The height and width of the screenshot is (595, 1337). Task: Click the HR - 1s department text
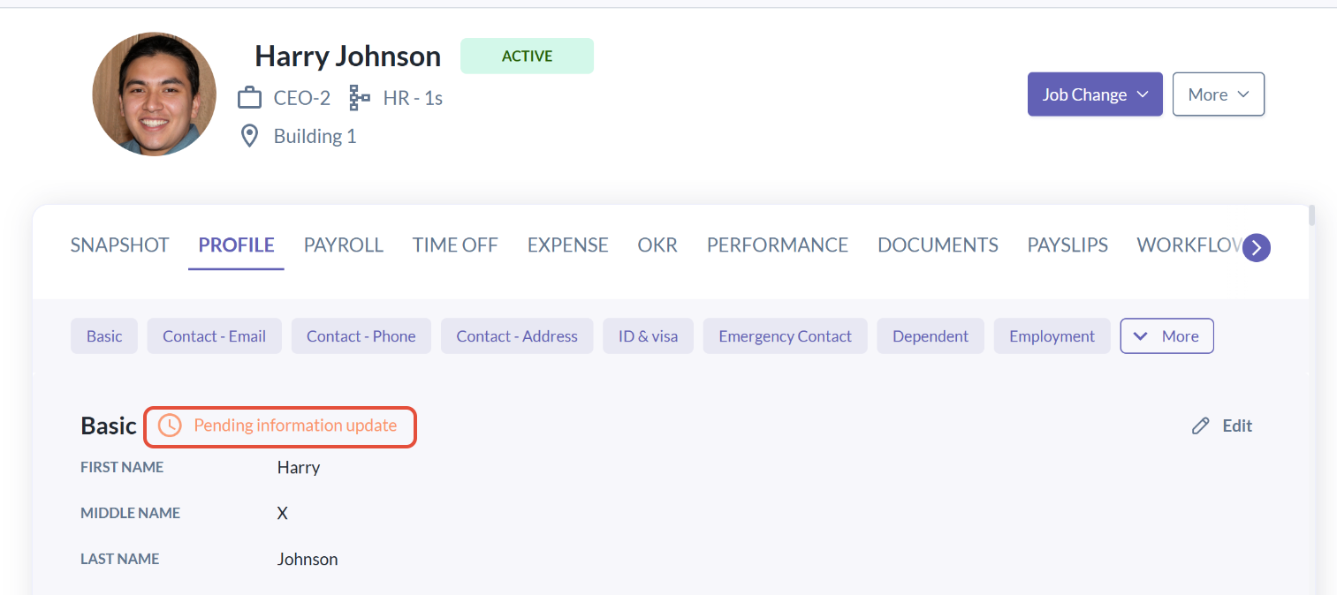click(413, 98)
